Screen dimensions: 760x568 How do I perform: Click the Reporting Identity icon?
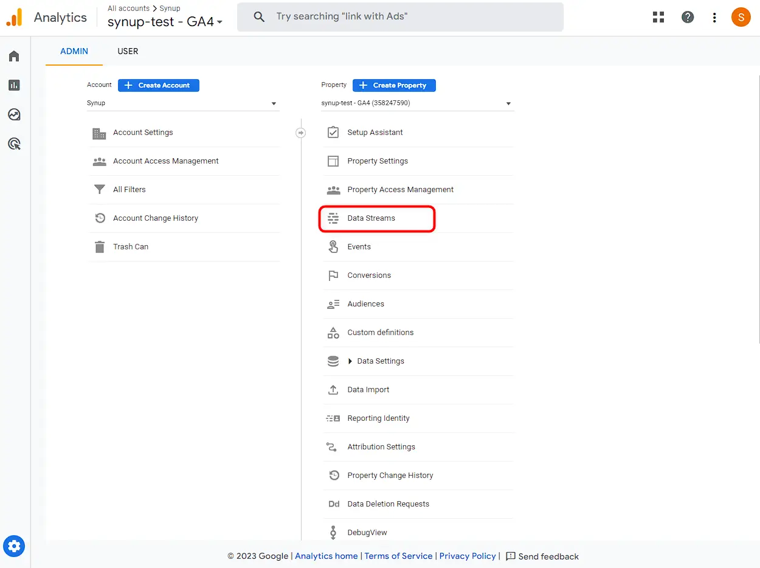[333, 418]
